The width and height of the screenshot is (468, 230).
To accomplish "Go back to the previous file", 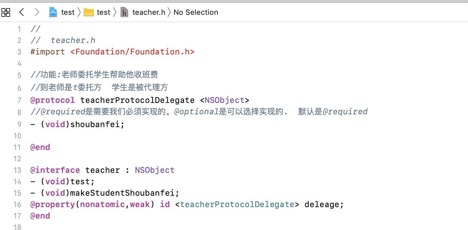I will click(22, 12).
